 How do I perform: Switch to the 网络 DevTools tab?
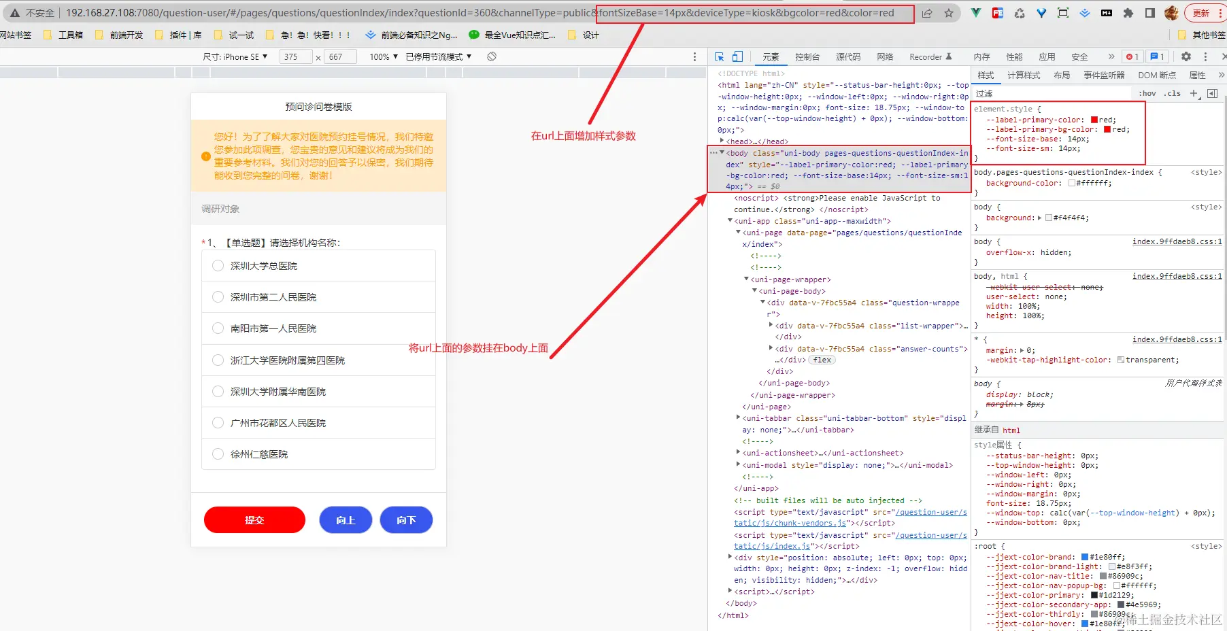point(885,56)
